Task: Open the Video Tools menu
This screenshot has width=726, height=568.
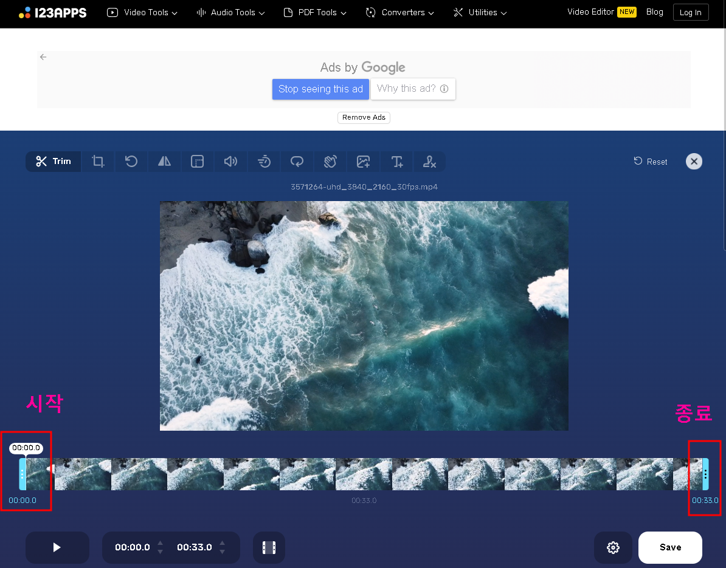Action: (x=142, y=13)
